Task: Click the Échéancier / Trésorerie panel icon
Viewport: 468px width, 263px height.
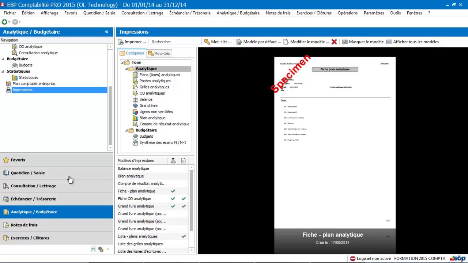Action: pyautogui.click(x=6, y=199)
